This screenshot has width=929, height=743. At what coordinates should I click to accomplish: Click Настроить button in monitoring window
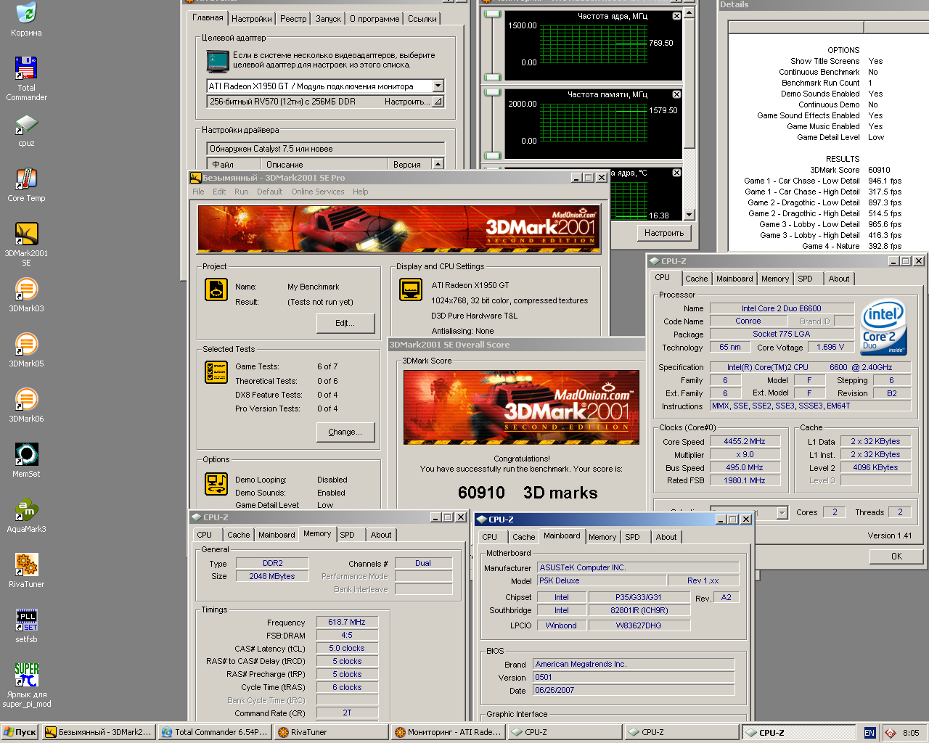(x=664, y=233)
